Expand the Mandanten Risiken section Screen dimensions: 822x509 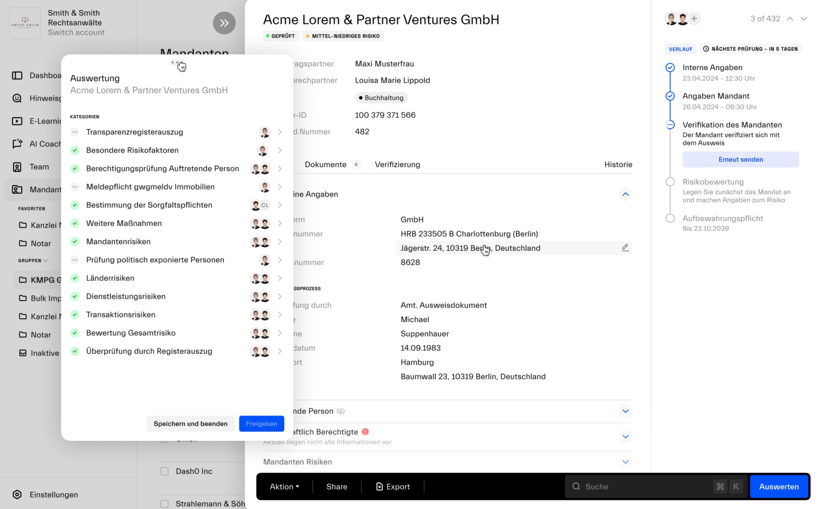point(625,462)
